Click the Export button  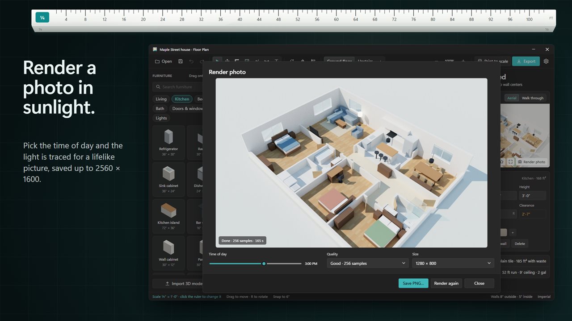(x=526, y=62)
